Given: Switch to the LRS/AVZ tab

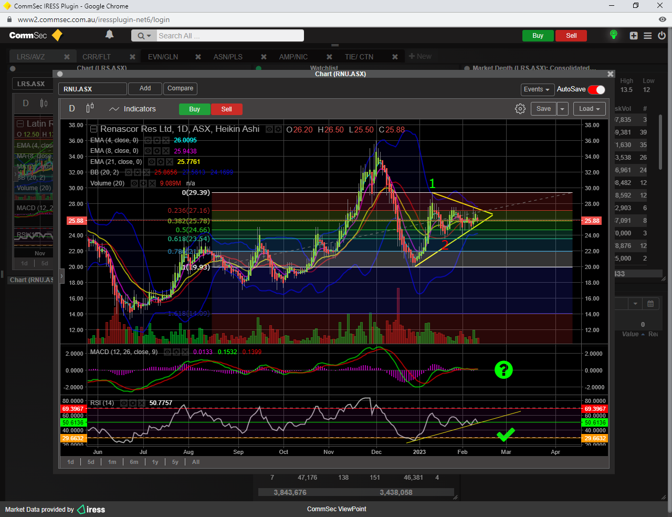Looking at the screenshot, I should [x=31, y=57].
